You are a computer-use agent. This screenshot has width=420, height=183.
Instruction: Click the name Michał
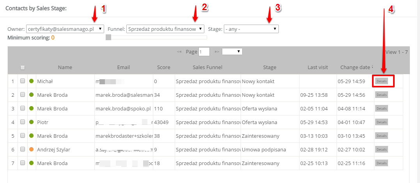[x=45, y=82]
